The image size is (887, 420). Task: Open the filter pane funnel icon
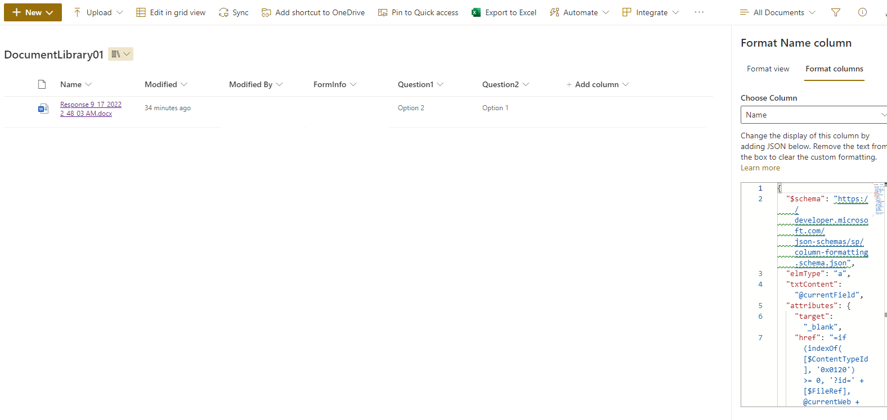point(836,12)
